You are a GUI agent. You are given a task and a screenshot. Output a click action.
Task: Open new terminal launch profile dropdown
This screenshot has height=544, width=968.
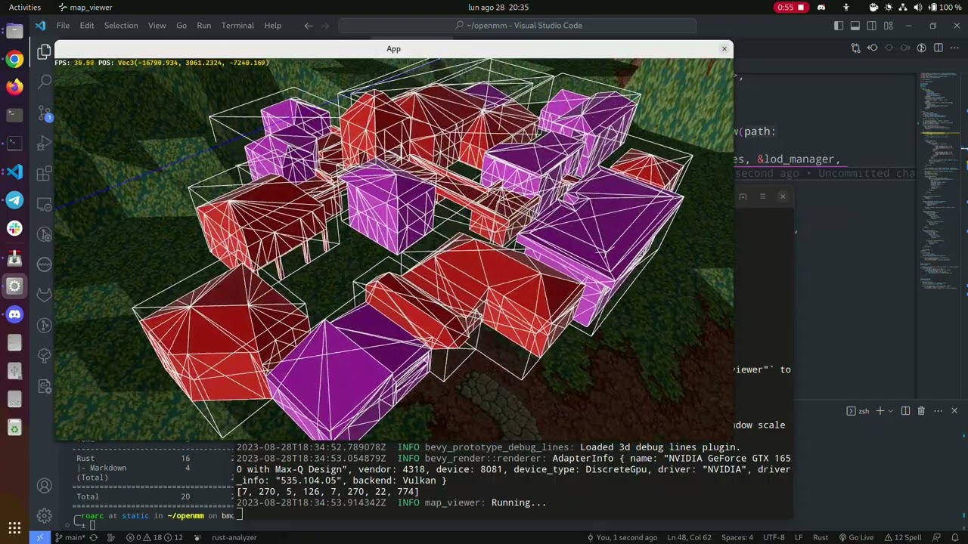pos(890,411)
